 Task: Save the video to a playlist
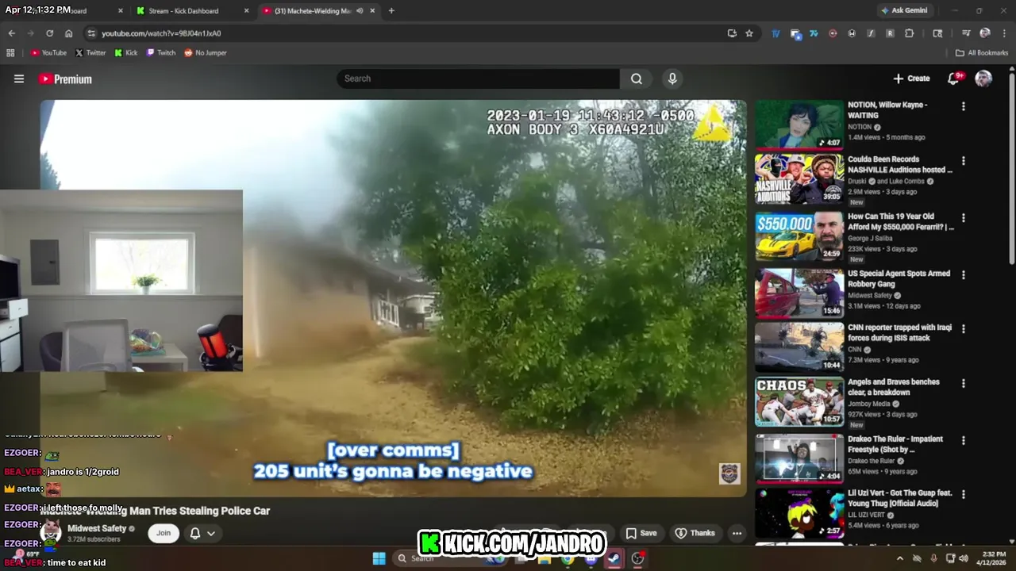641,533
